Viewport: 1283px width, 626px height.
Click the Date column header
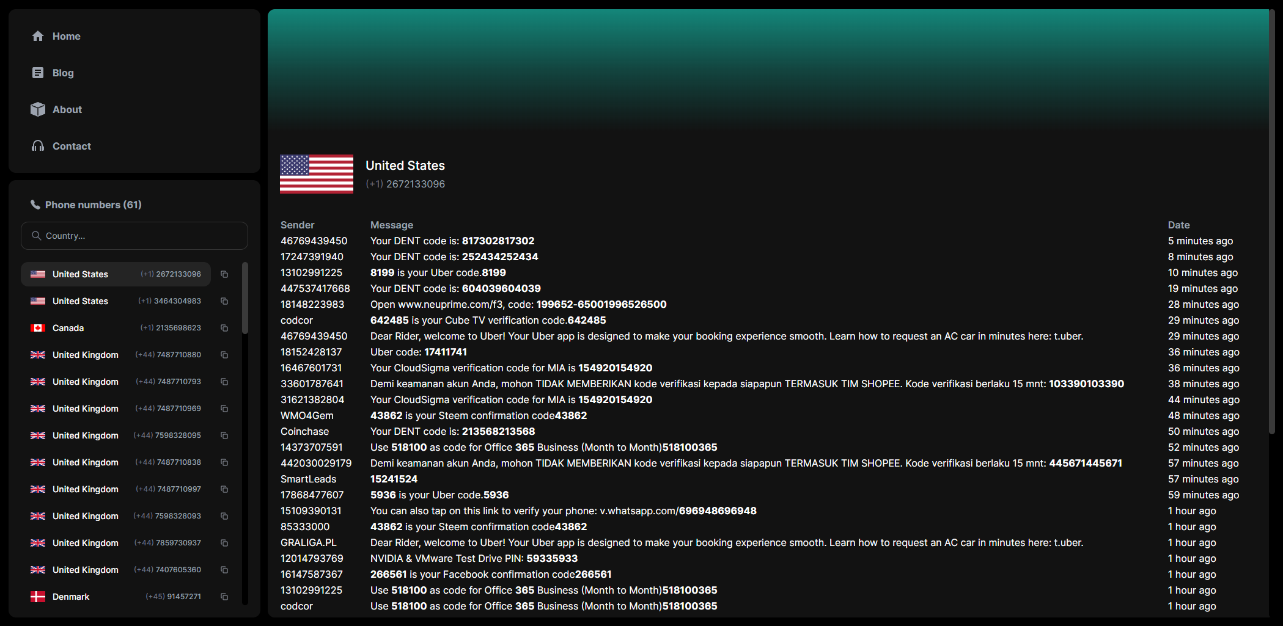(x=1179, y=225)
